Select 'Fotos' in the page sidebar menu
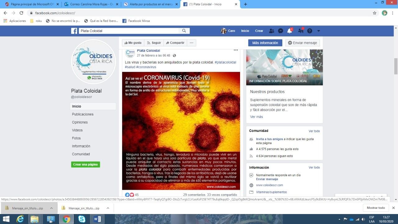The width and height of the screenshot is (398, 224). (x=77, y=138)
